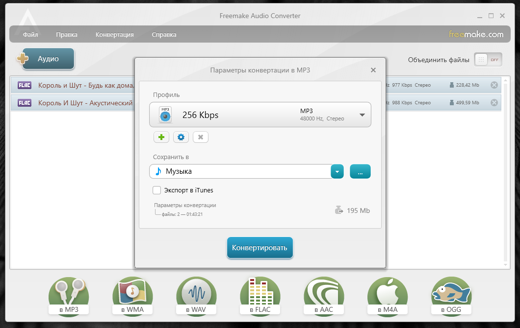Click the music note icon in save field
The width and height of the screenshot is (520, 328).
158,171
